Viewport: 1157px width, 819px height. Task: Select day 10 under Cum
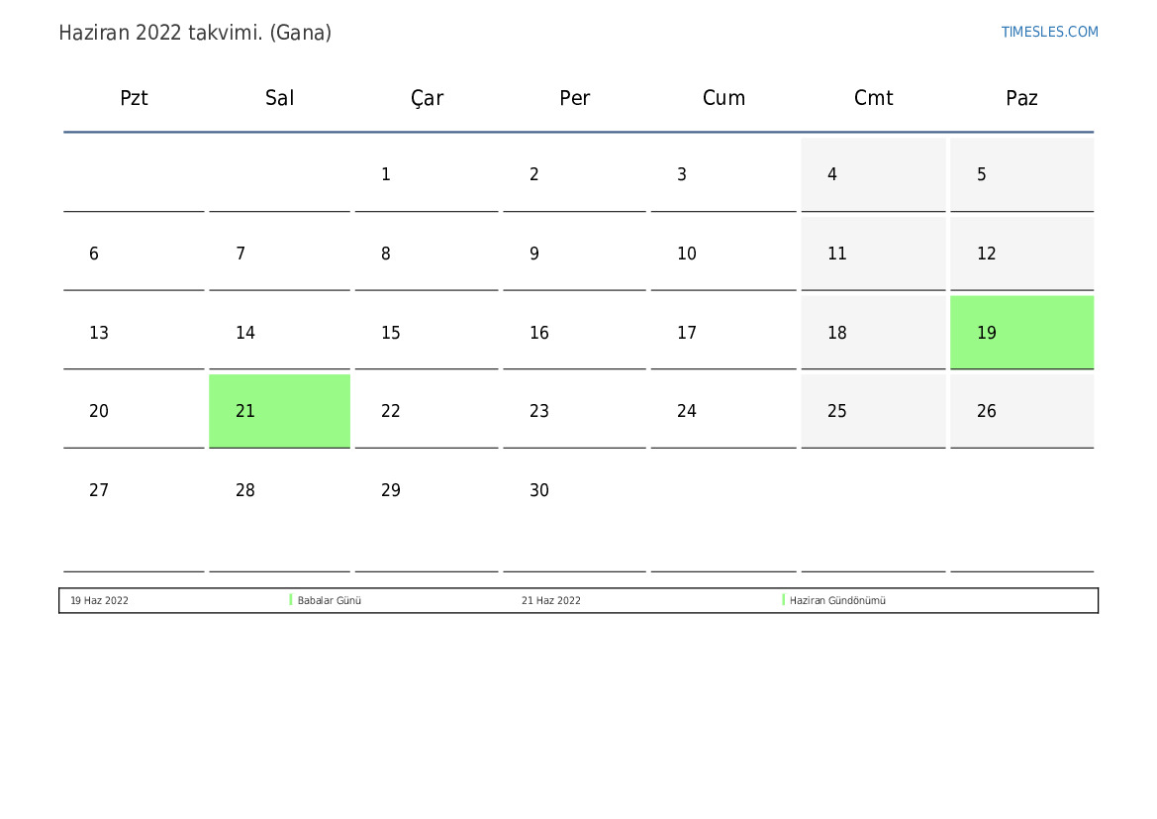723,254
